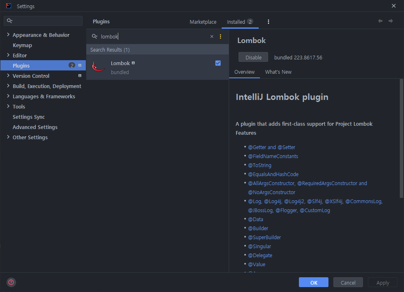Expand the Tools settings node
Screen dimensions: 404x292
8,106
